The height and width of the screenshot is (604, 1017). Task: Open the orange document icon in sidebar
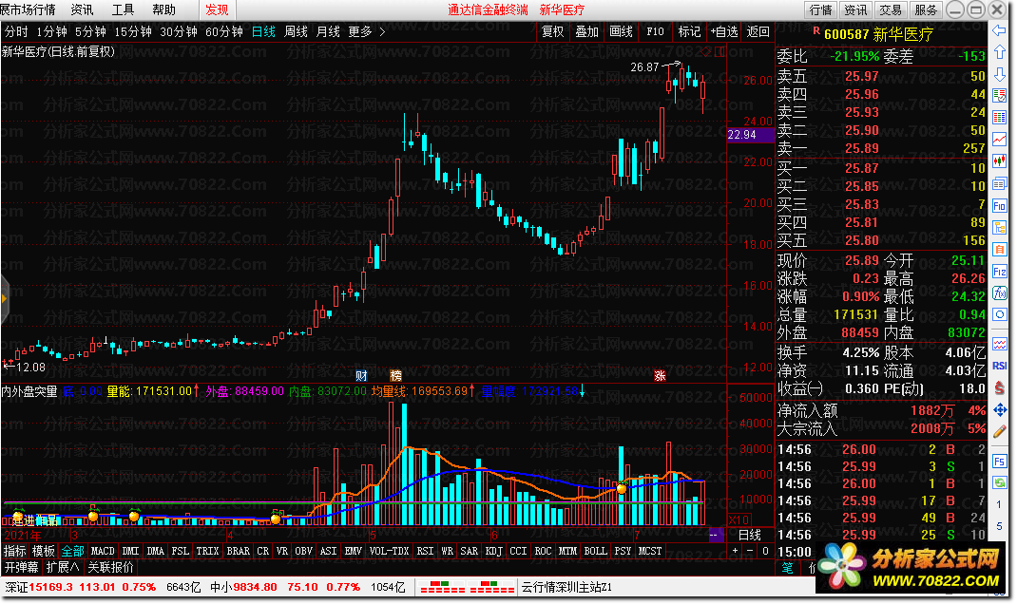pos(1000,250)
